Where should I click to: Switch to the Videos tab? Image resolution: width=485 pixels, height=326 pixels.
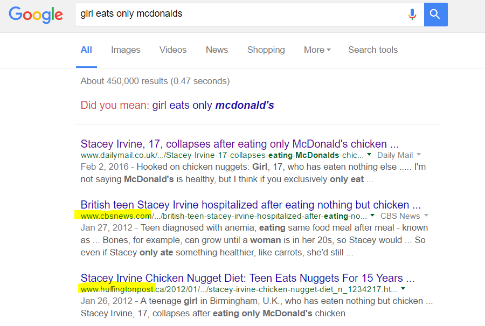tap(173, 50)
